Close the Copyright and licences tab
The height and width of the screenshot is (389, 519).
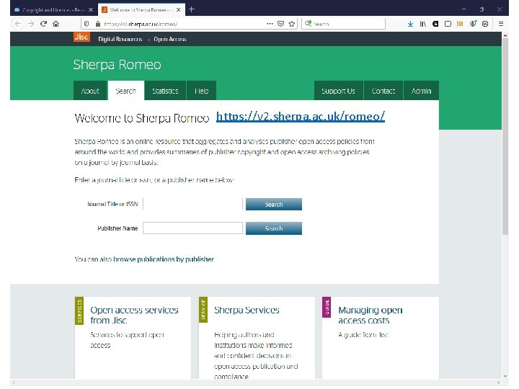pos(91,10)
